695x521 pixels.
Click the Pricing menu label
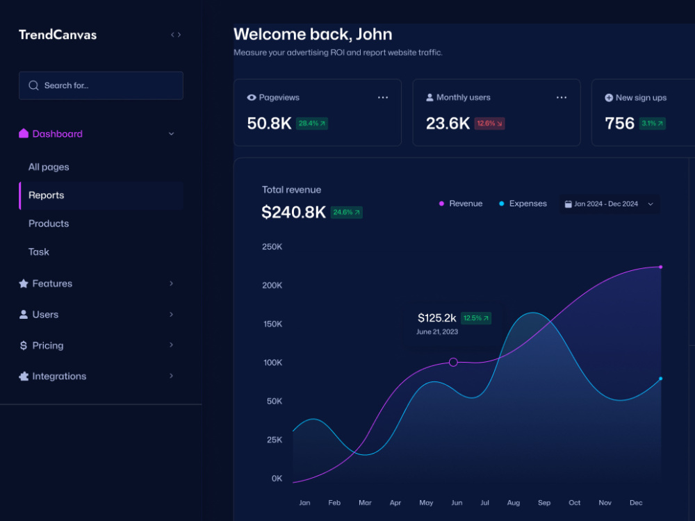[x=48, y=345]
